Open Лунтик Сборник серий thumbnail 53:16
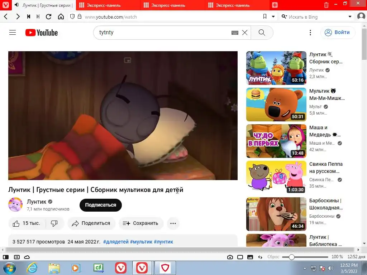The width and height of the screenshot is (367, 275). tap(276, 68)
